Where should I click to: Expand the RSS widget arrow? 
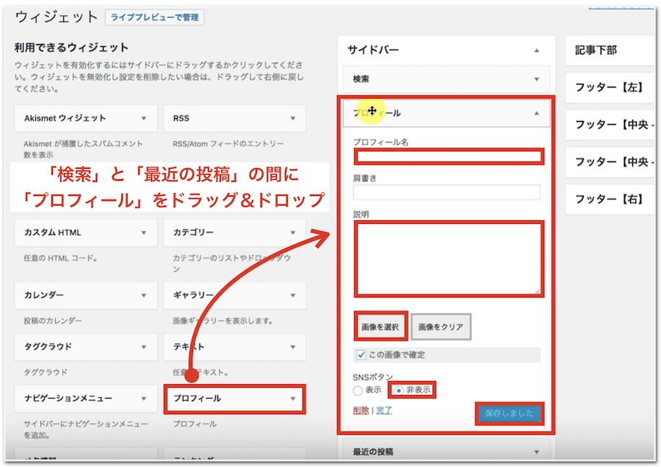[292, 118]
